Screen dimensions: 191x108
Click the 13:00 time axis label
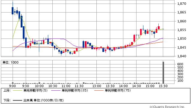[x=97, y=86]
